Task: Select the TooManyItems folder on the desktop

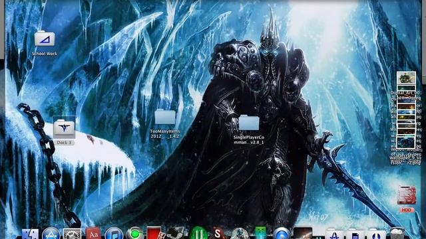Action: click(x=165, y=117)
